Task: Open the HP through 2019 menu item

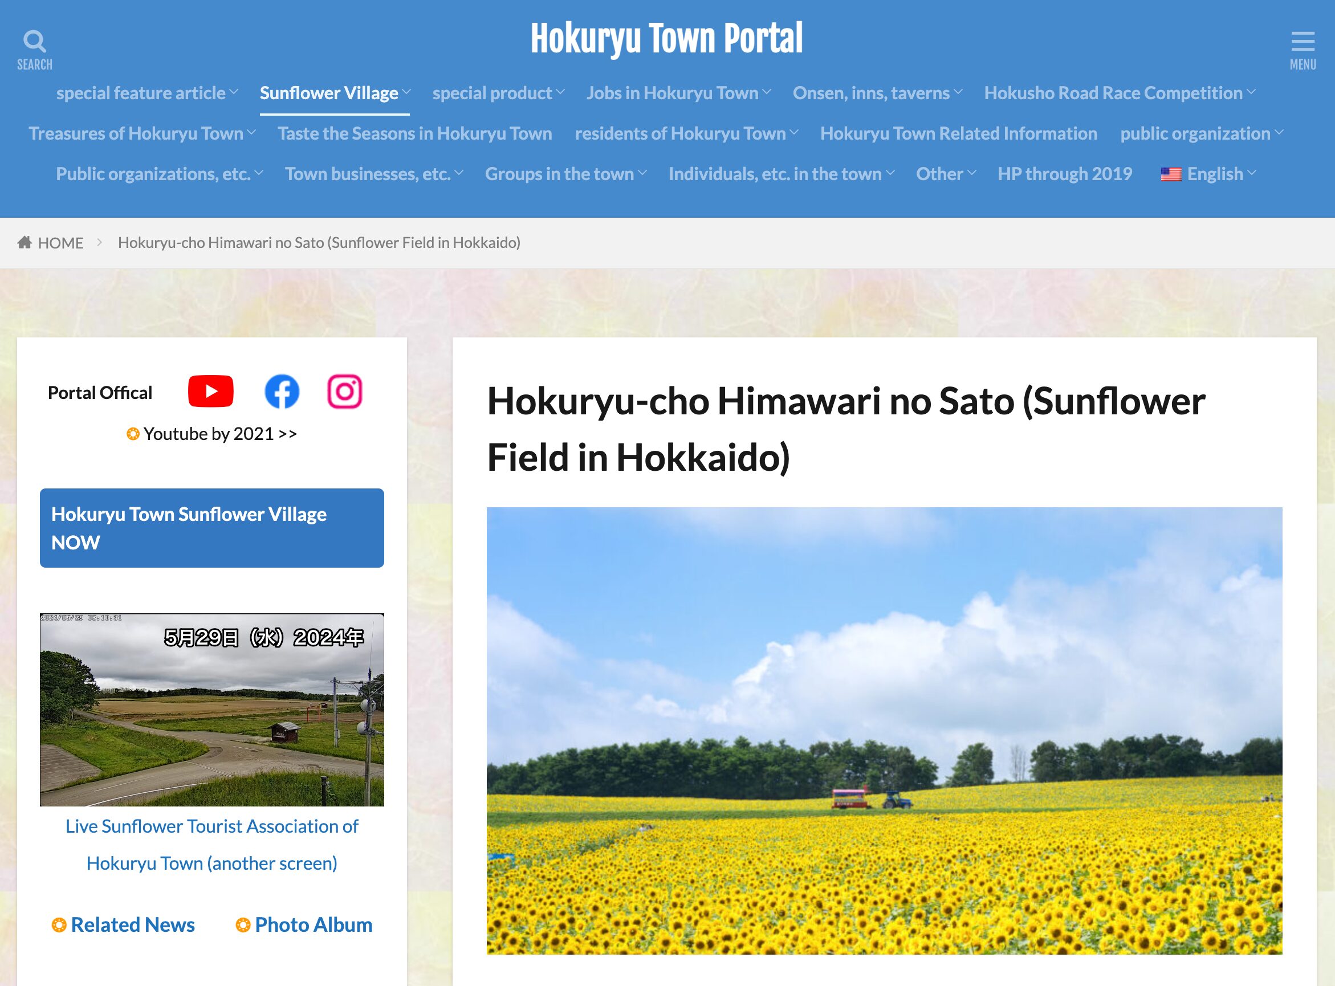Action: (x=1065, y=174)
